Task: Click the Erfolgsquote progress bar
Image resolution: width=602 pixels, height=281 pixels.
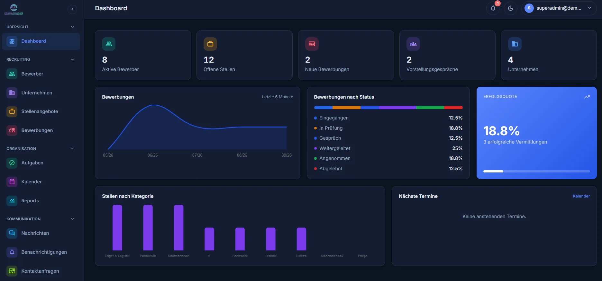Action: coord(537,171)
